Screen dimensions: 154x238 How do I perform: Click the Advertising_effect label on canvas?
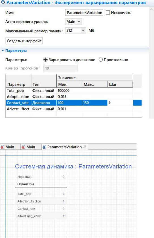pos(29,216)
